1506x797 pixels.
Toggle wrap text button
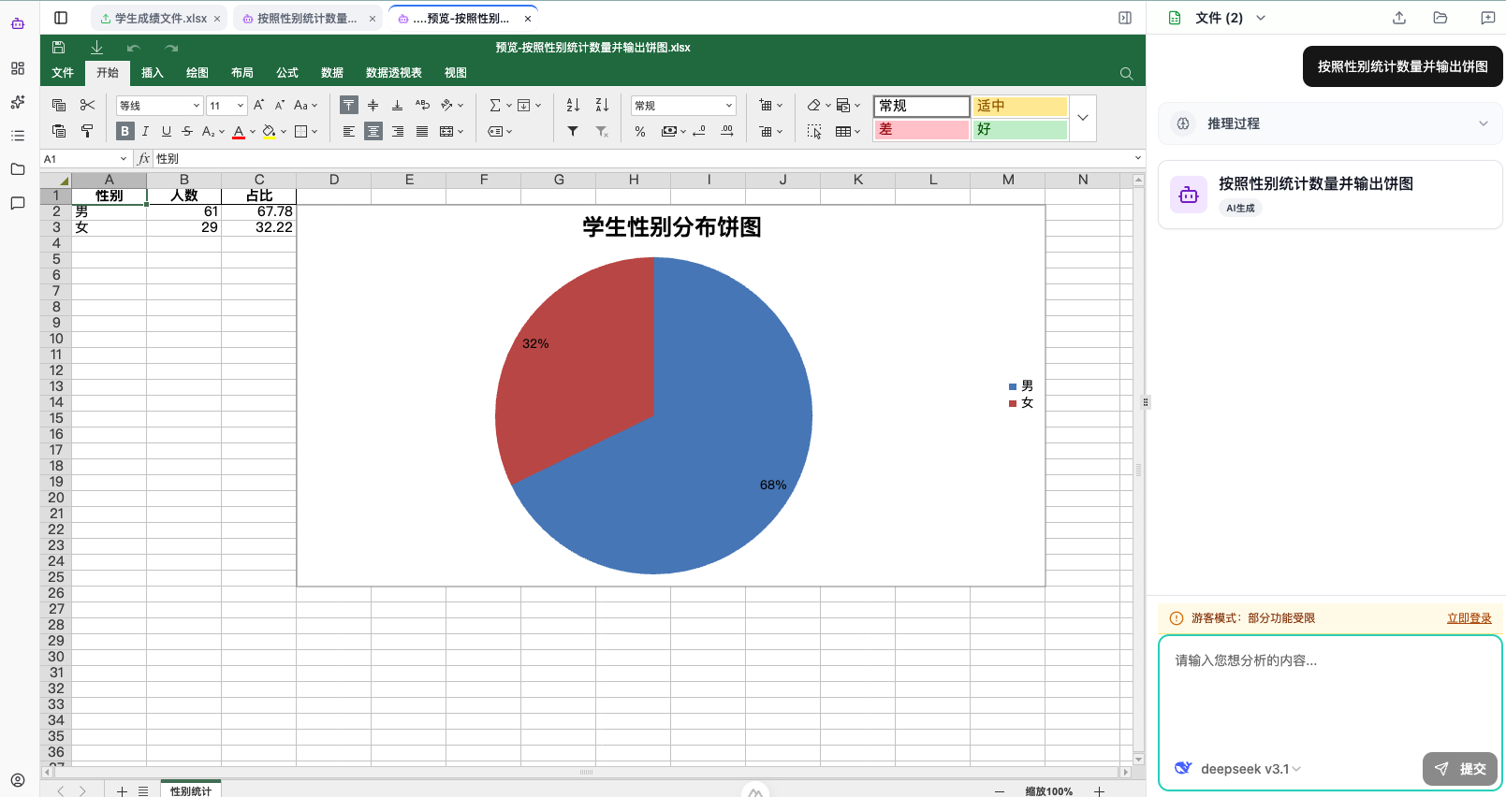coord(422,105)
